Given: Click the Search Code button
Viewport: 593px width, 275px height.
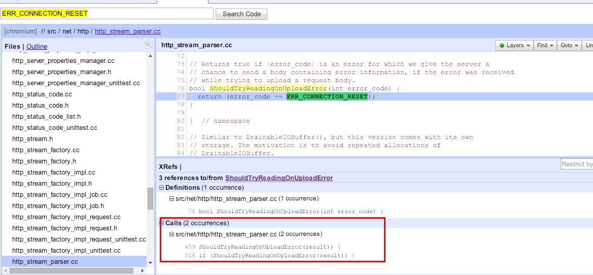Looking at the screenshot, I should tap(241, 14).
